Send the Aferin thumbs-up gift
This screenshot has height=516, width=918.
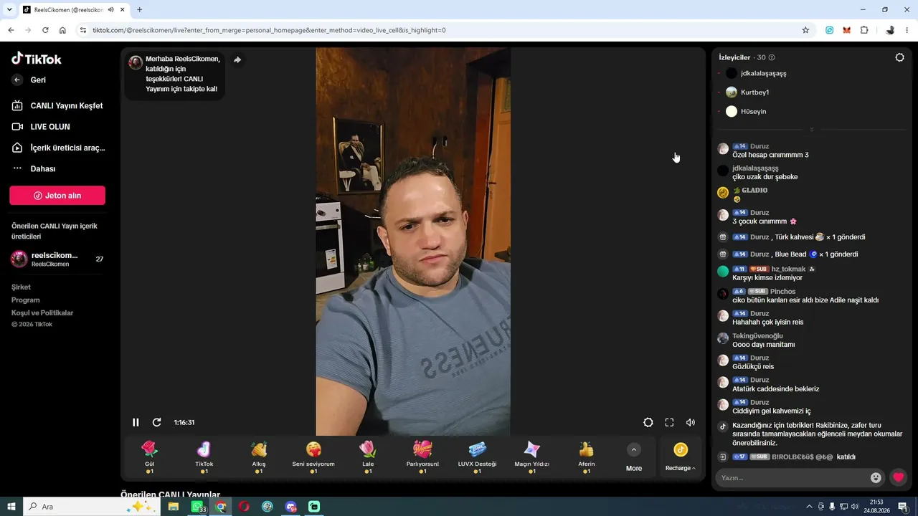click(587, 457)
